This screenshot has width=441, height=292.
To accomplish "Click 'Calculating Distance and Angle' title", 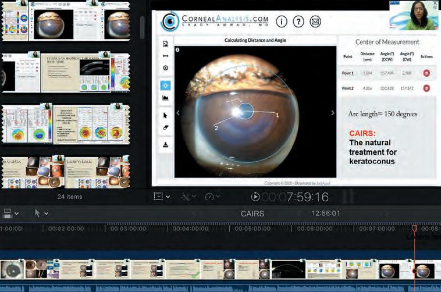I will [x=255, y=40].
